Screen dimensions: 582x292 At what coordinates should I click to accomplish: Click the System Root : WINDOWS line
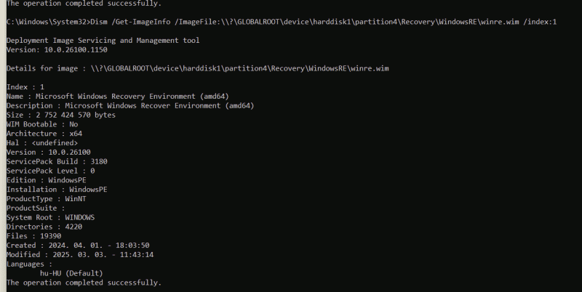pos(50,217)
